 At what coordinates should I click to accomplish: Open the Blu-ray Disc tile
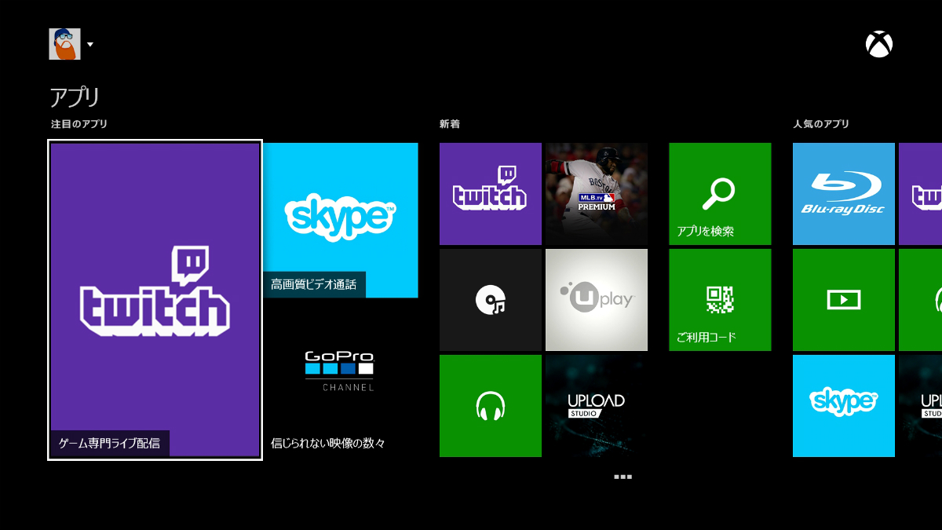(x=844, y=194)
